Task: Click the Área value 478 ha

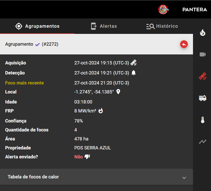Action: point(81,139)
